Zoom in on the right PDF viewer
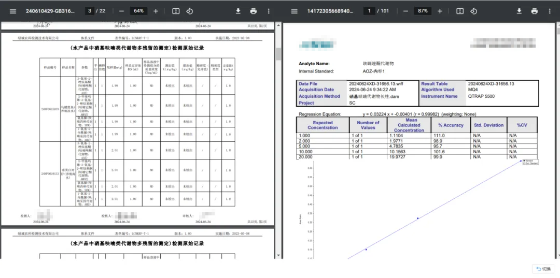560x278 pixels. pyautogui.click(x=440, y=11)
